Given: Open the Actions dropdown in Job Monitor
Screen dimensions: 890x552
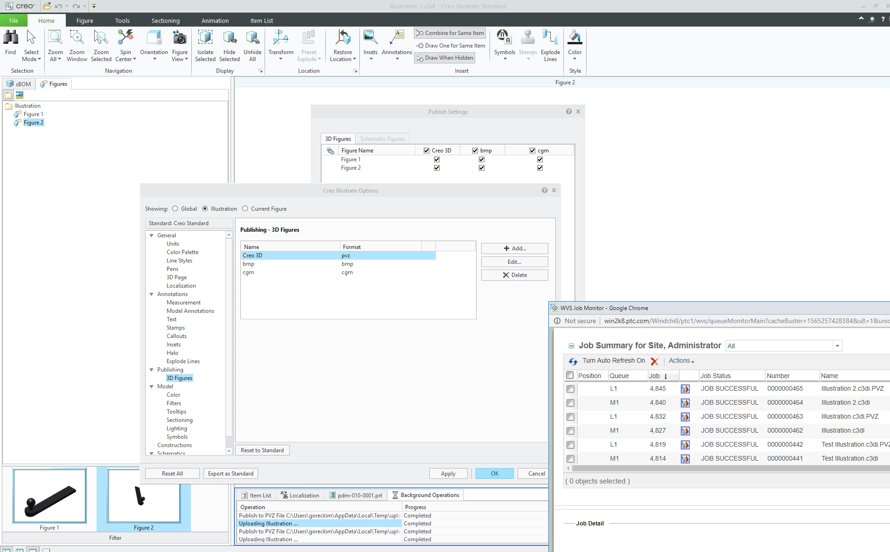Looking at the screenshot, I should [x=681, y=361].
